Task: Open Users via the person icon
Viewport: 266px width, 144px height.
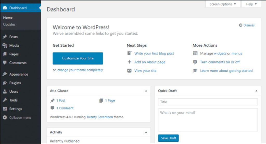Action: click(x=5, y=92)
